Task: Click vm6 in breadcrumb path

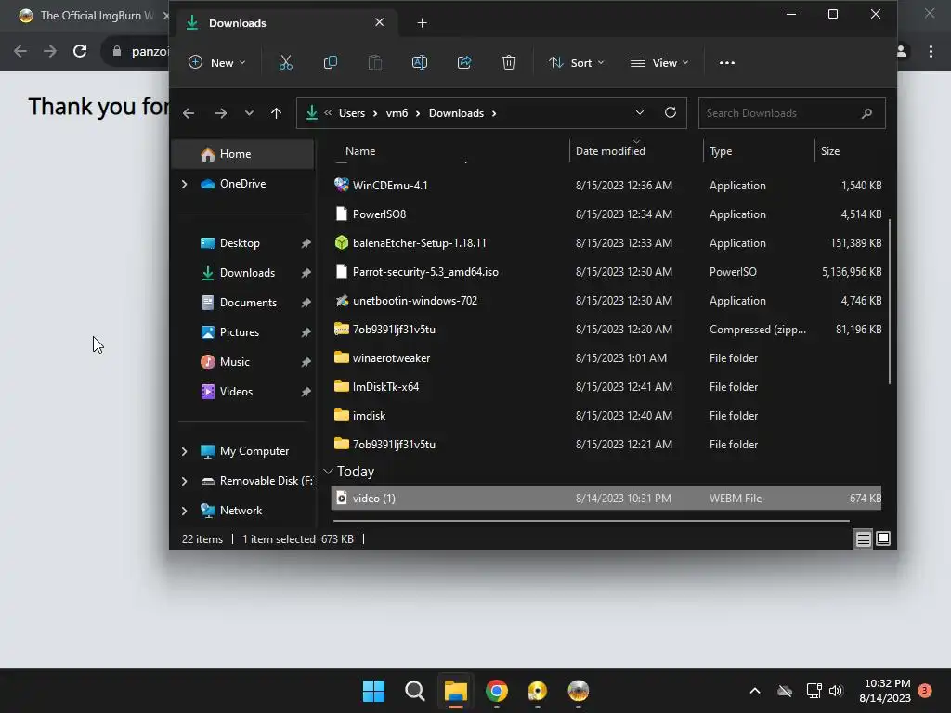Action: tap(397, 113)
